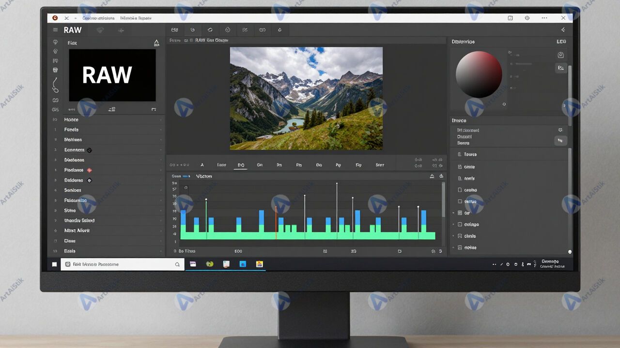Click the droplet icon in top toolbar
The width and height of the screenshot is (620, 348).
279,30
